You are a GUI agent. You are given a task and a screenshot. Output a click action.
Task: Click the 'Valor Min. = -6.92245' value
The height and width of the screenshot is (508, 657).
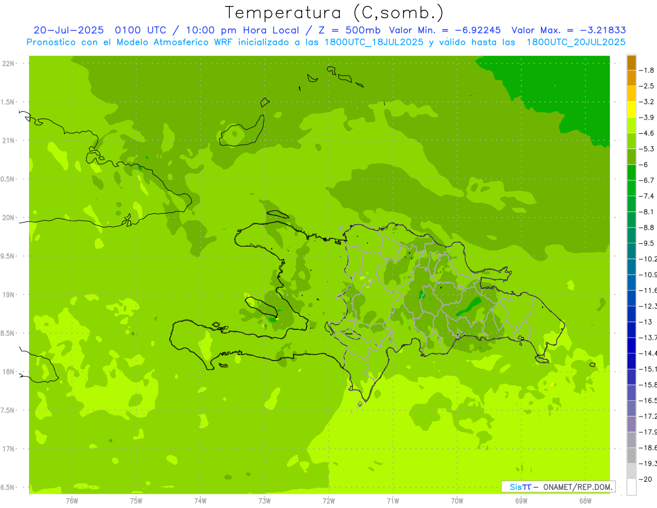444,30
